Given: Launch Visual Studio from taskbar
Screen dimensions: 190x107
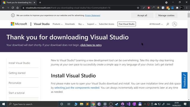Looking at the screenshot, I should [128, 104].
